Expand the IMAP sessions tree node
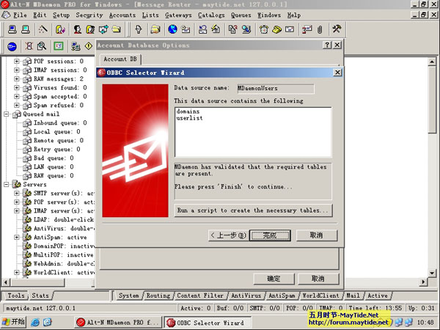440x330 pixels. pyautogui.click(x=17, y=70)
